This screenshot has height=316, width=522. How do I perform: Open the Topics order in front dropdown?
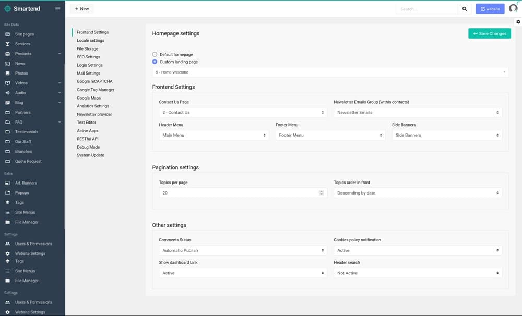tap(418, 193)
